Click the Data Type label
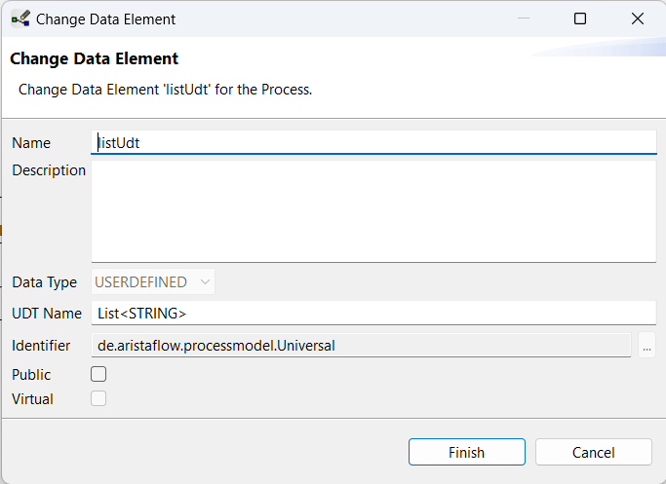 pos(44,282)
